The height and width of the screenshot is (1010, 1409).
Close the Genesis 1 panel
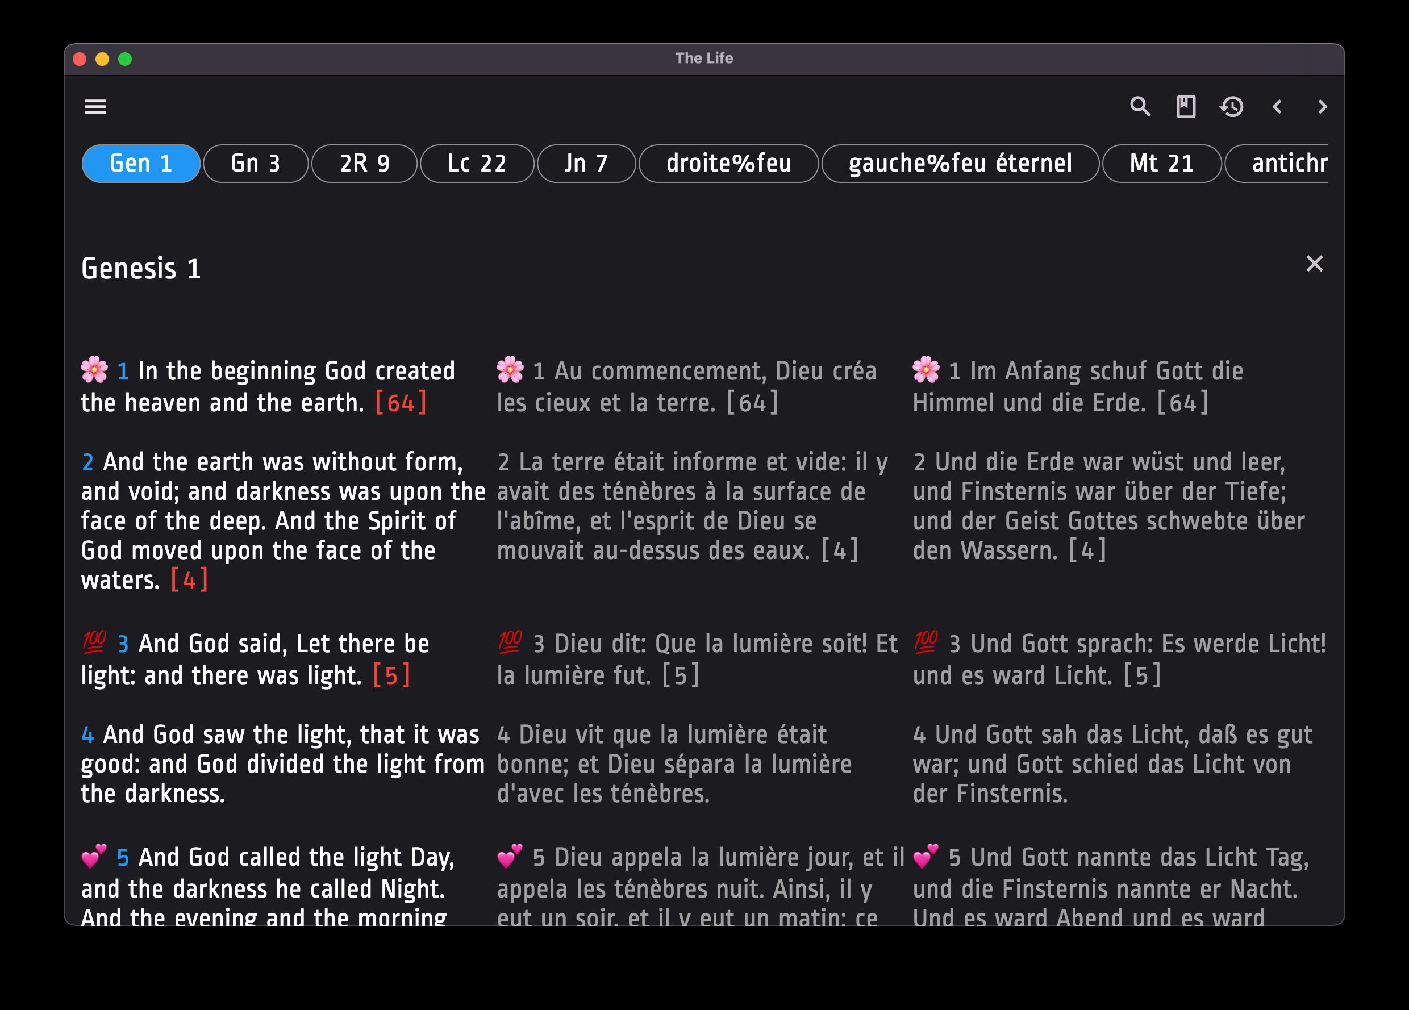pyautogui.click(x=1314, y=264)
